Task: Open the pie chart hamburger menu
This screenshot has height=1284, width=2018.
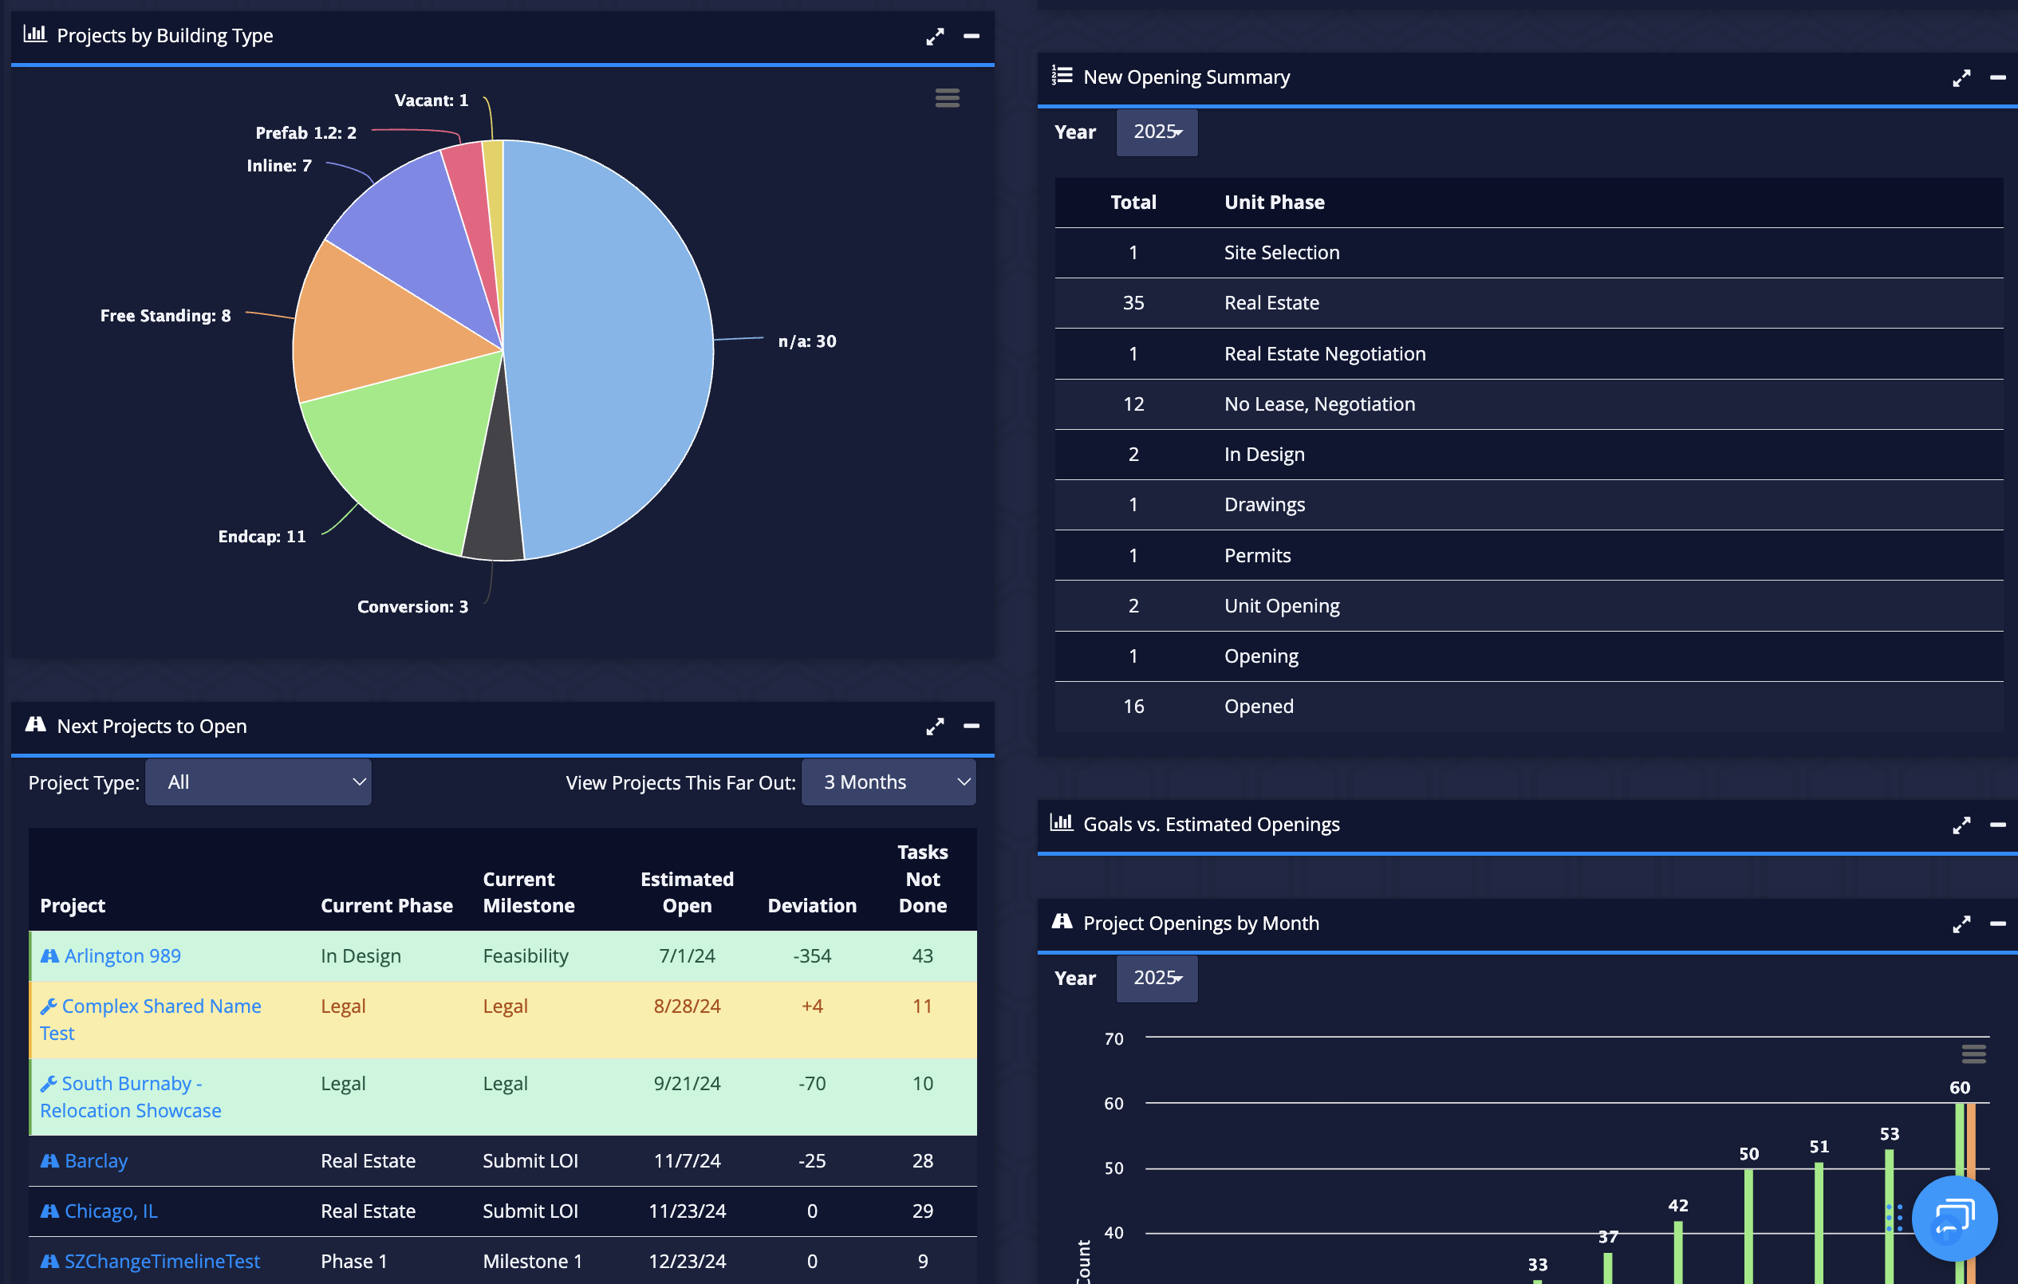Action: [947, 98]
